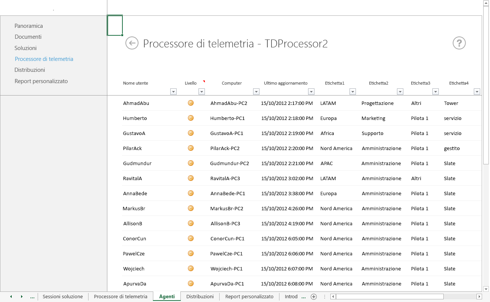Viewport: 490px width, 302px height.
Task: Open Panoramica in the sidebar
Action: pos(29,26)
